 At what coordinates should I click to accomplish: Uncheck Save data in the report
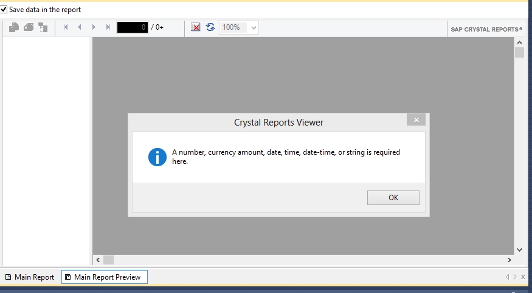[x=4, y=10]
